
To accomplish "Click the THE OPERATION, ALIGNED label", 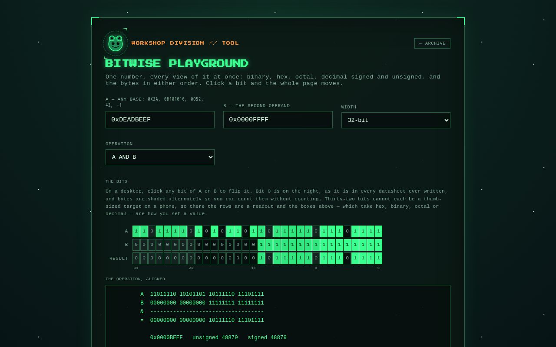I will (135, 279).
